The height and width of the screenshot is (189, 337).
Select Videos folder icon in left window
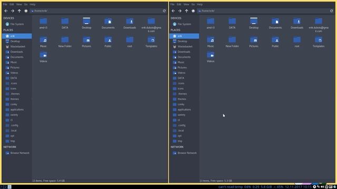click(x=43, y=55)
